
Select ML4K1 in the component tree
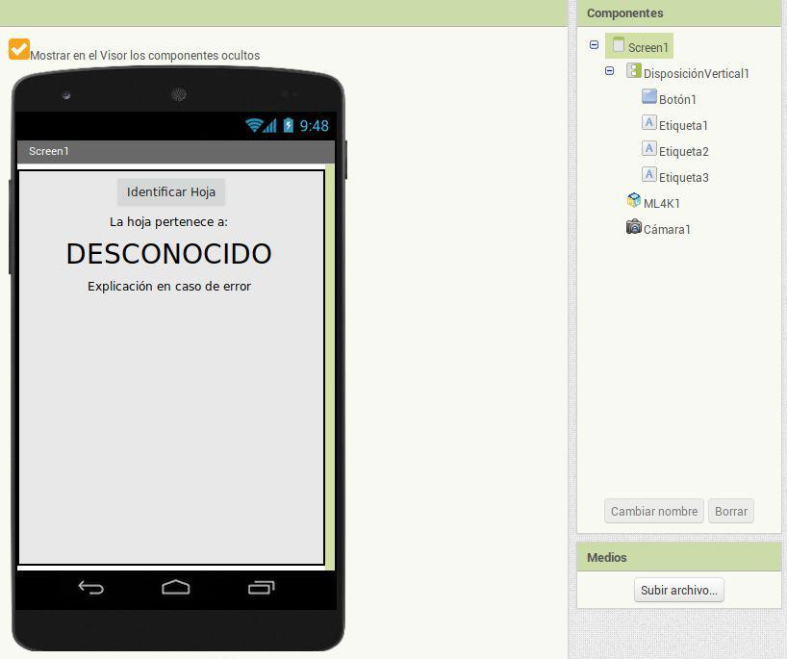[662, 204]
